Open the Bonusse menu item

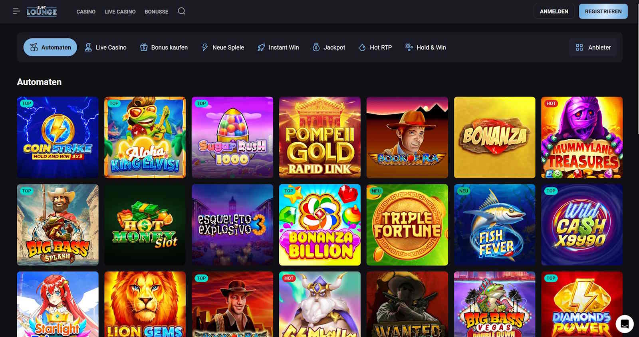point(156,12)
